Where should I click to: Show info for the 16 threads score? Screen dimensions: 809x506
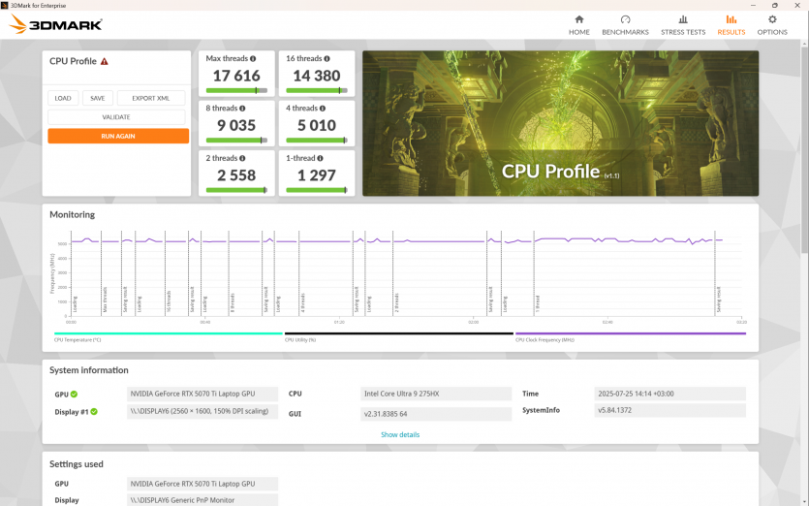tap(327, 59)
